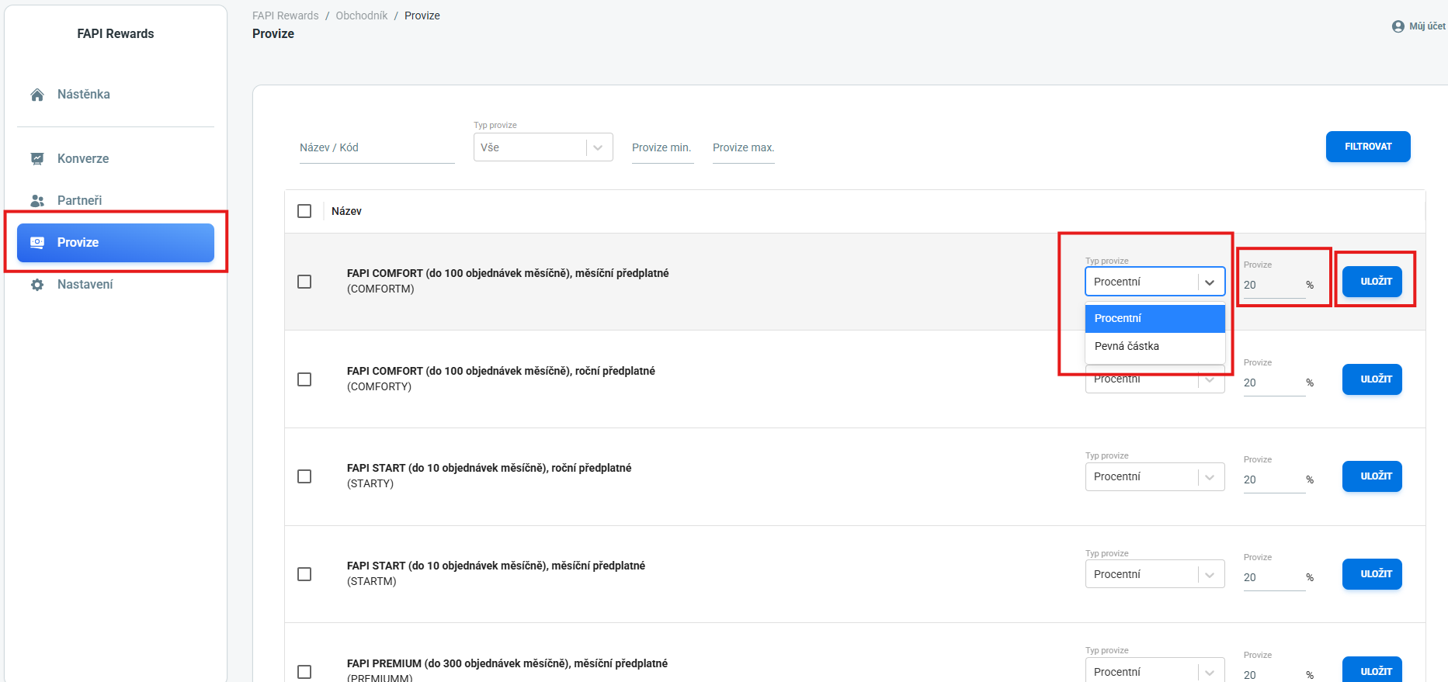Click the FAPI START měsíční předplatné name

[x=496, y=566]
